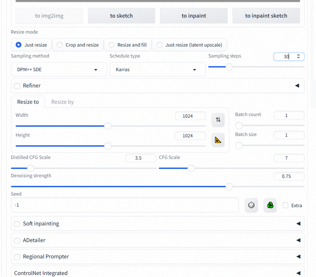Enable the Refiner checkbox

(x=17, y=86)
